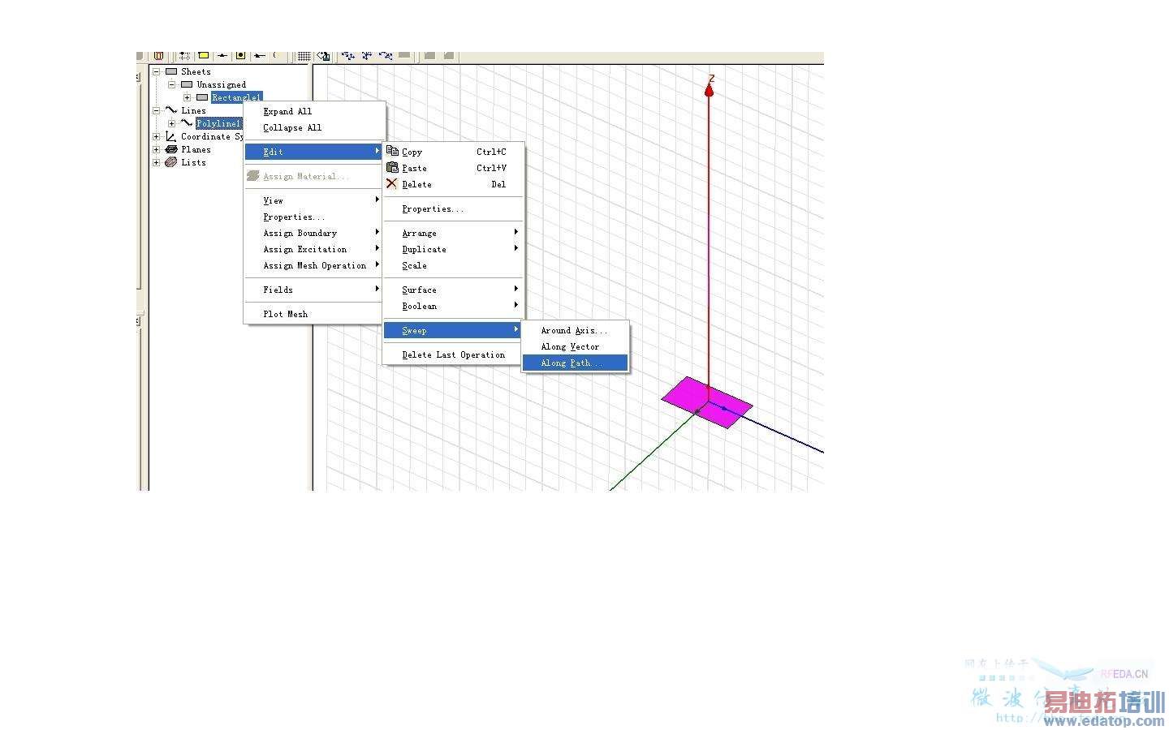This screenshot has height=730, width=1169.
Task: Collapse the Lines tree node
Action: pos(156,110)
